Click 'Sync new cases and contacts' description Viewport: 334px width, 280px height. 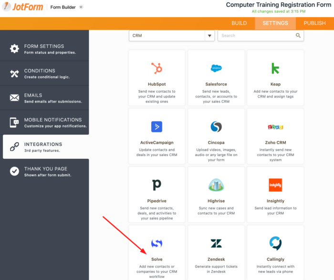point(216,210)
